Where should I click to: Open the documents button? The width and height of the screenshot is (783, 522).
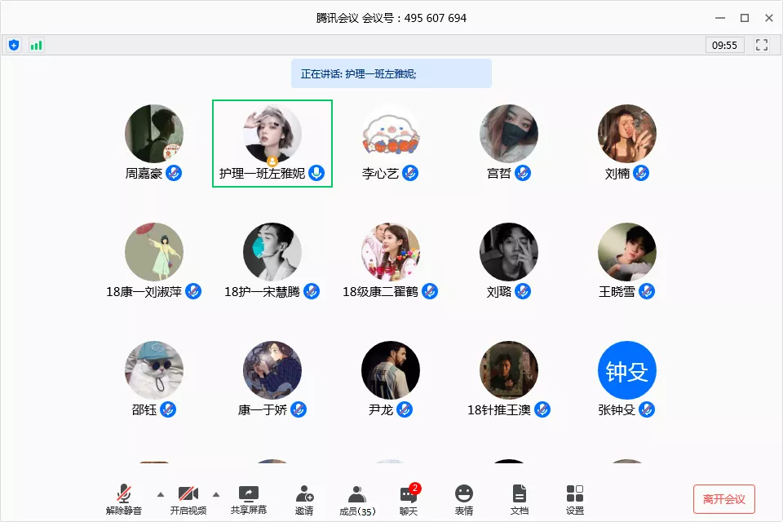tap(520, 499)
